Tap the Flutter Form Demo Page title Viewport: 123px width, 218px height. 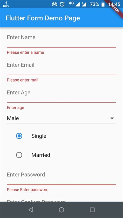click(x=43, y=18)
